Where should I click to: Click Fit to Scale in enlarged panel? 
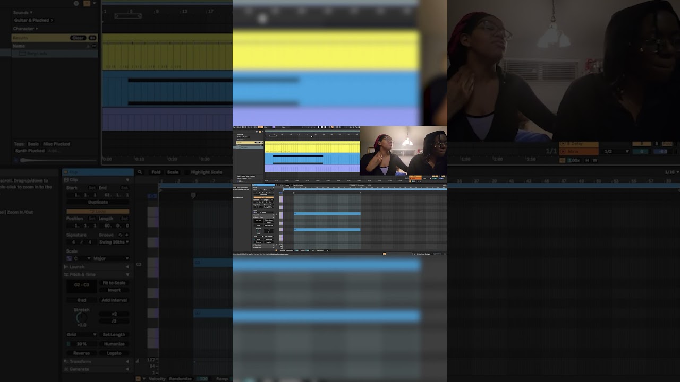tap(114, 283)
